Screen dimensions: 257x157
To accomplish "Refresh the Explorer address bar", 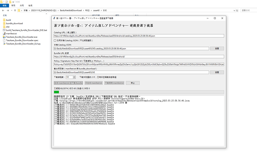I will point(237,10).
